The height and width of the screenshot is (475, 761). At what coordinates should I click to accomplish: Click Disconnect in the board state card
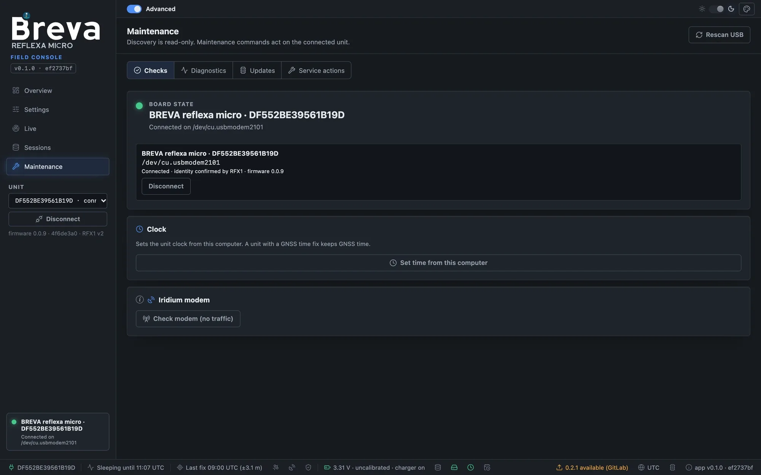pos(166,186)
